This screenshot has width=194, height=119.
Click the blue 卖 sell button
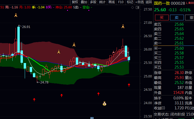pos(177,18)
